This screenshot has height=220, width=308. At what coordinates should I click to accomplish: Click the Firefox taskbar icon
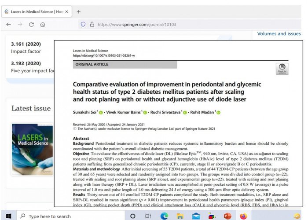243,216
